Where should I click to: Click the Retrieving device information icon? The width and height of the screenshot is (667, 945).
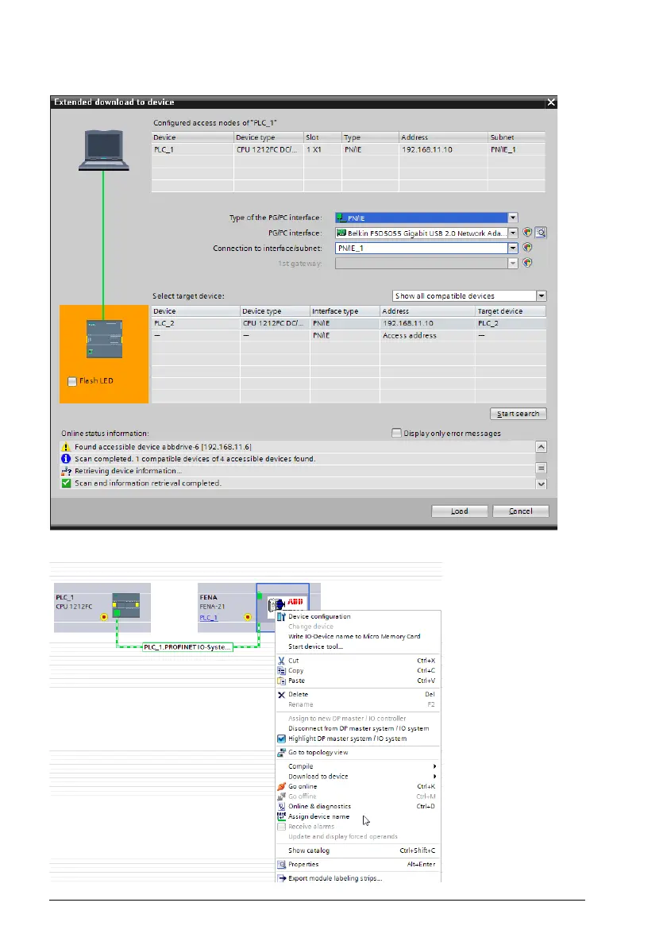click(x=66, y=471)
